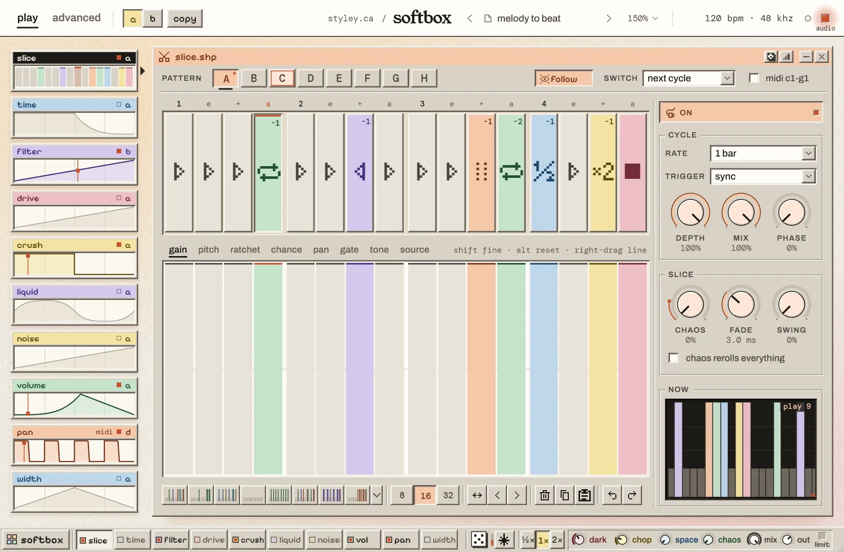844x552 pixels.
Task: Click the DEPTH knob
Action: pos(690,213)
